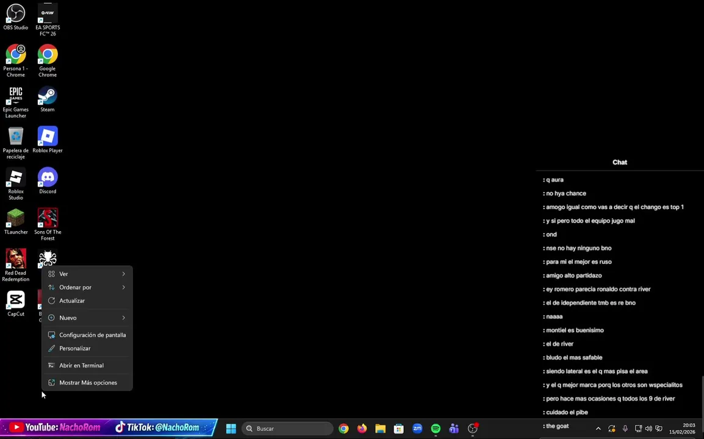The width and height of the screenshot is (704, 439).
Task: Open the OBS Studio desktop shortcut
Action: point(16,17)
